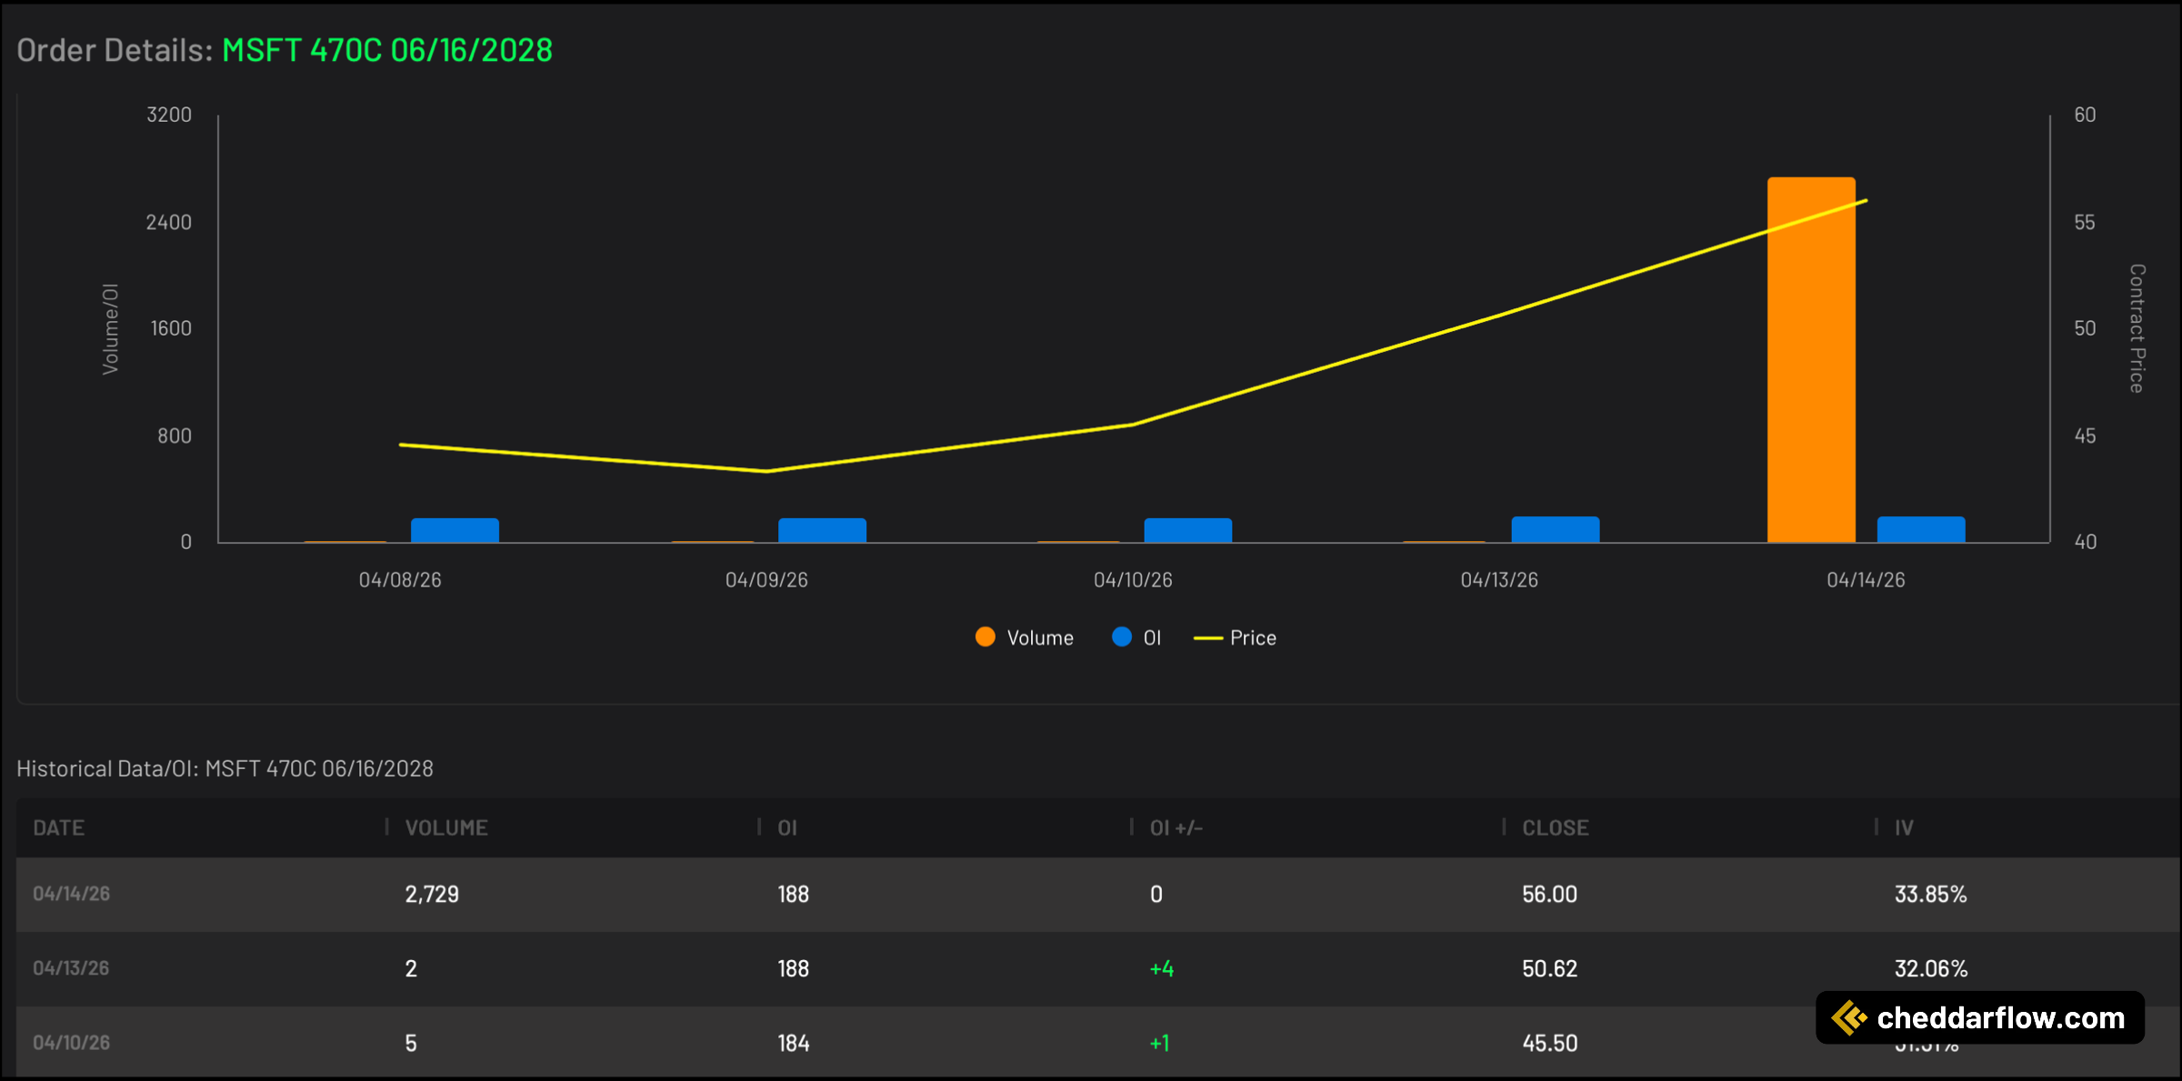Image resolution: width=2182 pixels, height=1081 pixels.
Task: Sort table by IV column header
Action: (x=1904, y=827)
